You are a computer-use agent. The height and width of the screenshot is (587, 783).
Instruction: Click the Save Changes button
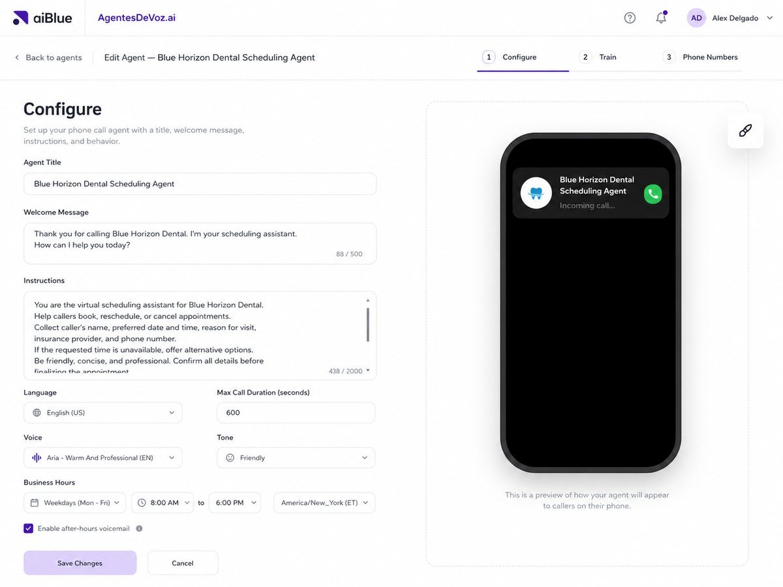[x=80, y=563]
